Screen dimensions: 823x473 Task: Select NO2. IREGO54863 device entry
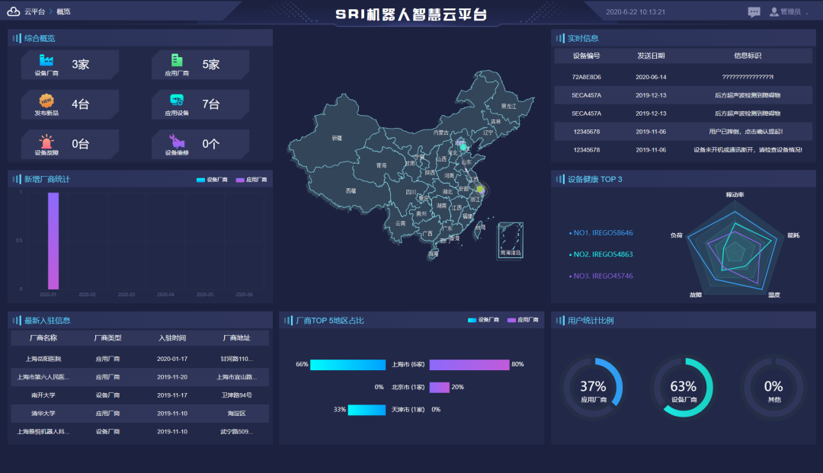(x=601, y=254)
